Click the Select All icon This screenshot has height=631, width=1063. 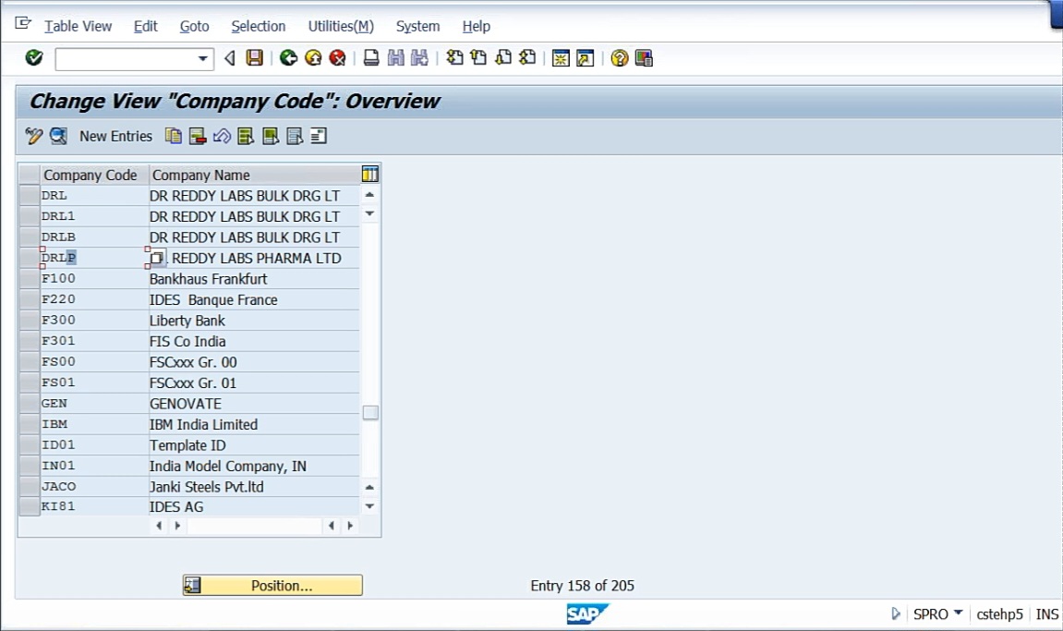point(246,137)
